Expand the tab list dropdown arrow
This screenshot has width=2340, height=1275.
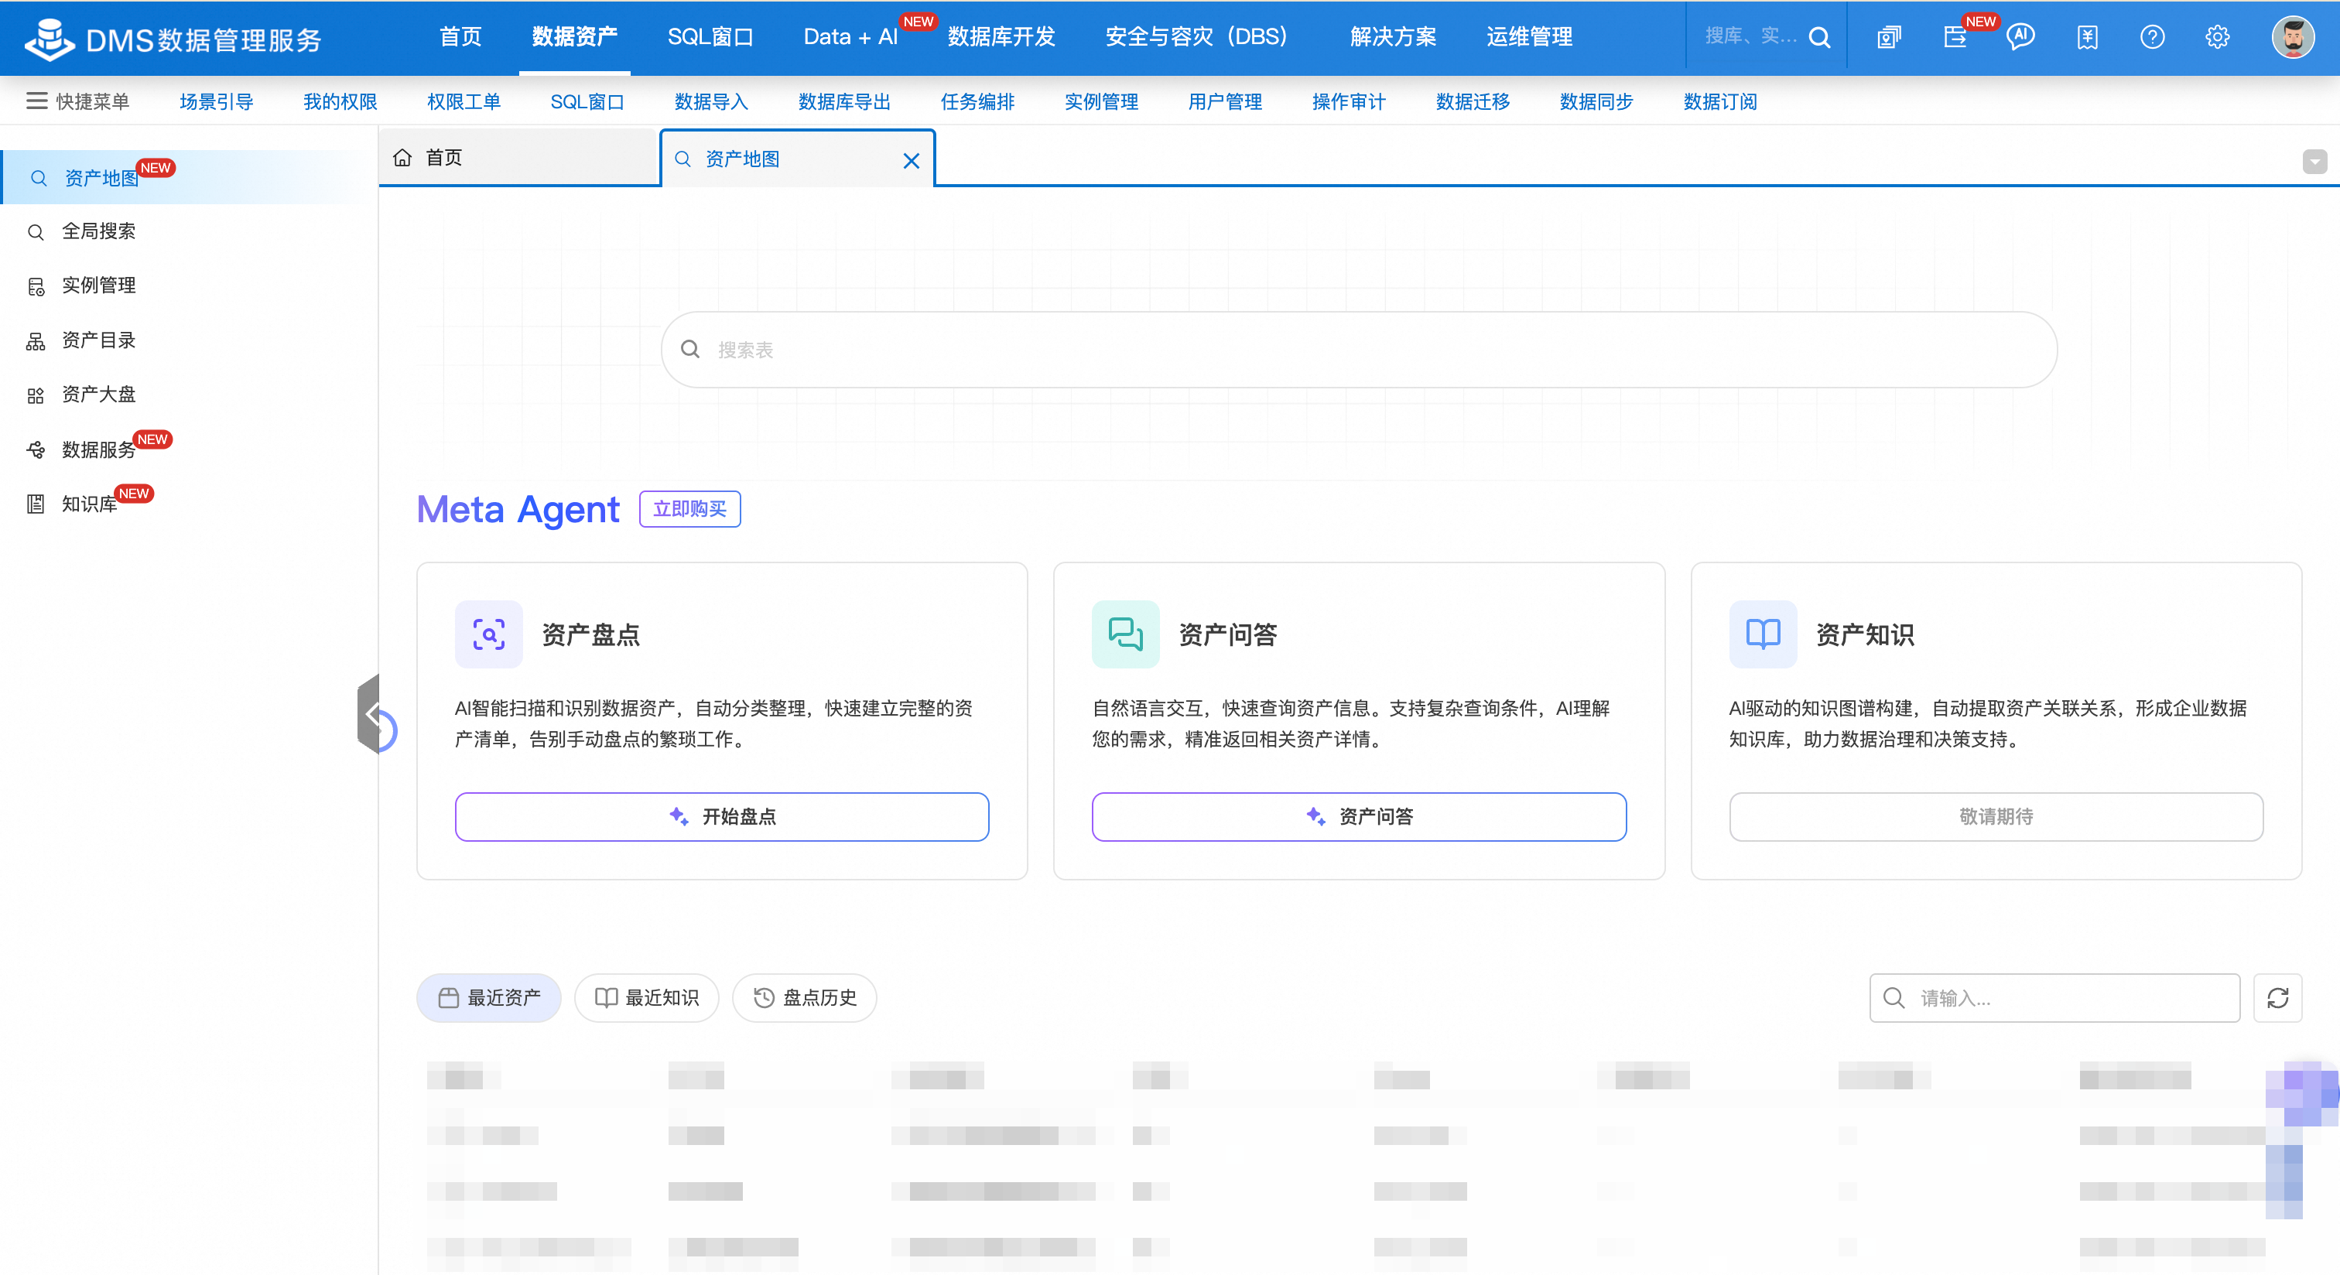click(x=2314, y=161)
